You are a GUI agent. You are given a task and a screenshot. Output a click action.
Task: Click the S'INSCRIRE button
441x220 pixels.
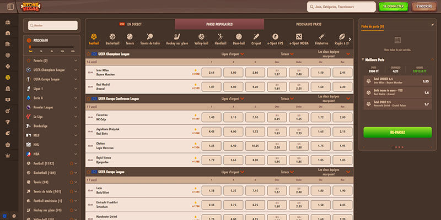click(x=424, y=7)
